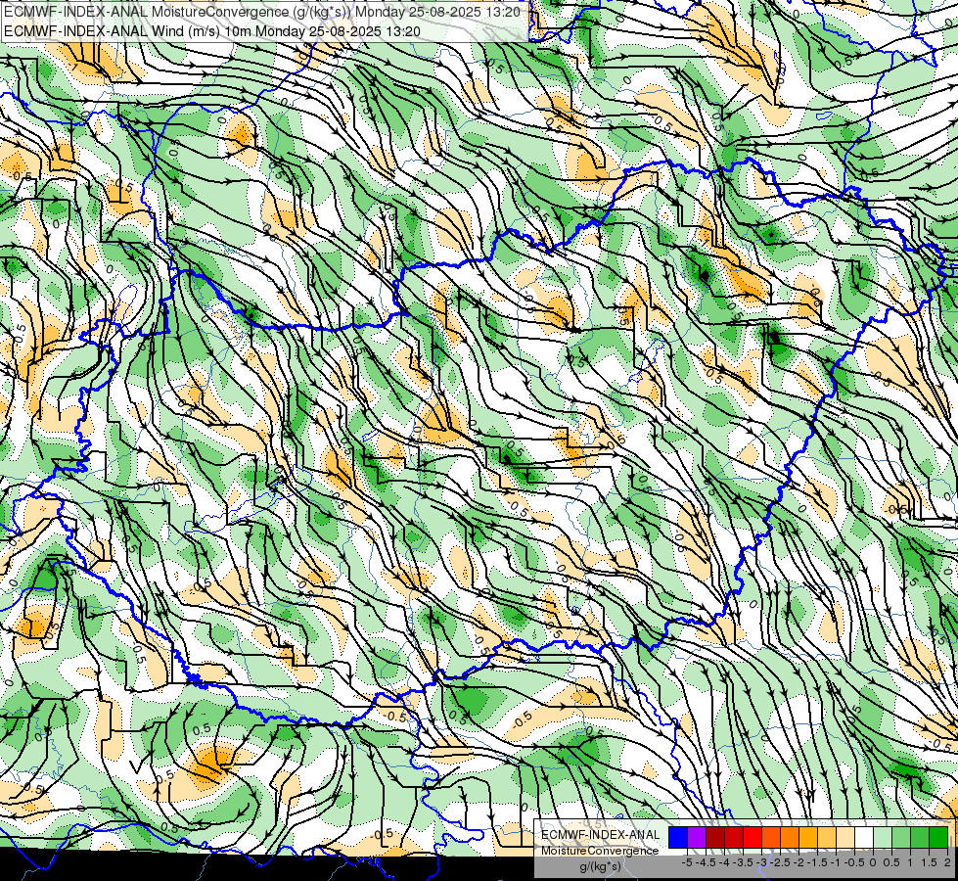
Task: Click the purple legend swatch
Action: coord(697,838)
